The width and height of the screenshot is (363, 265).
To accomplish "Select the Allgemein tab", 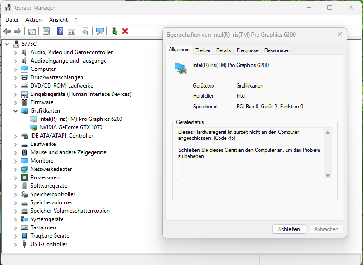I will 179,50.
